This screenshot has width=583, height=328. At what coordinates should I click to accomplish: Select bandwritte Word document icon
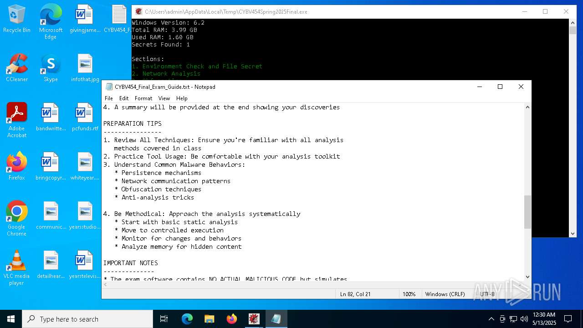[51, 118]
